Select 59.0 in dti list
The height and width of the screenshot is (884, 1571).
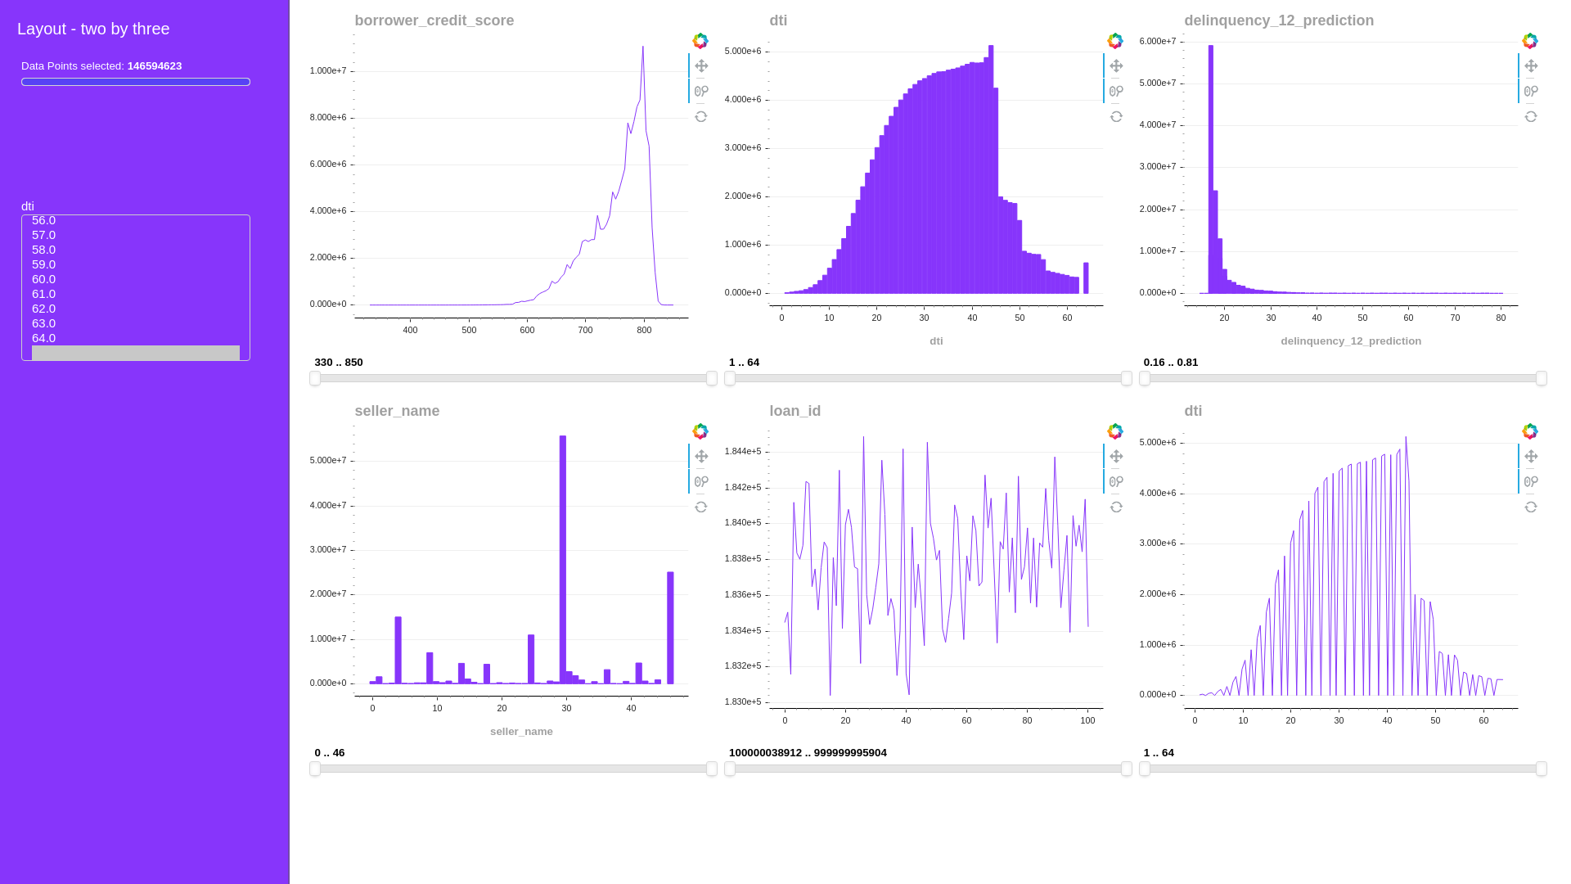point(136,264)
